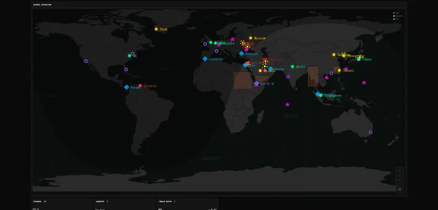
Task: Zoom out with the map minus button
Action: click(x=400, y=180)
